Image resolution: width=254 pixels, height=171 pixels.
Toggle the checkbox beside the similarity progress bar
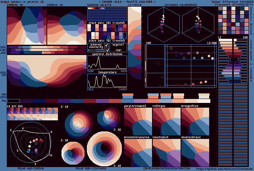click(x=107, y=50)
